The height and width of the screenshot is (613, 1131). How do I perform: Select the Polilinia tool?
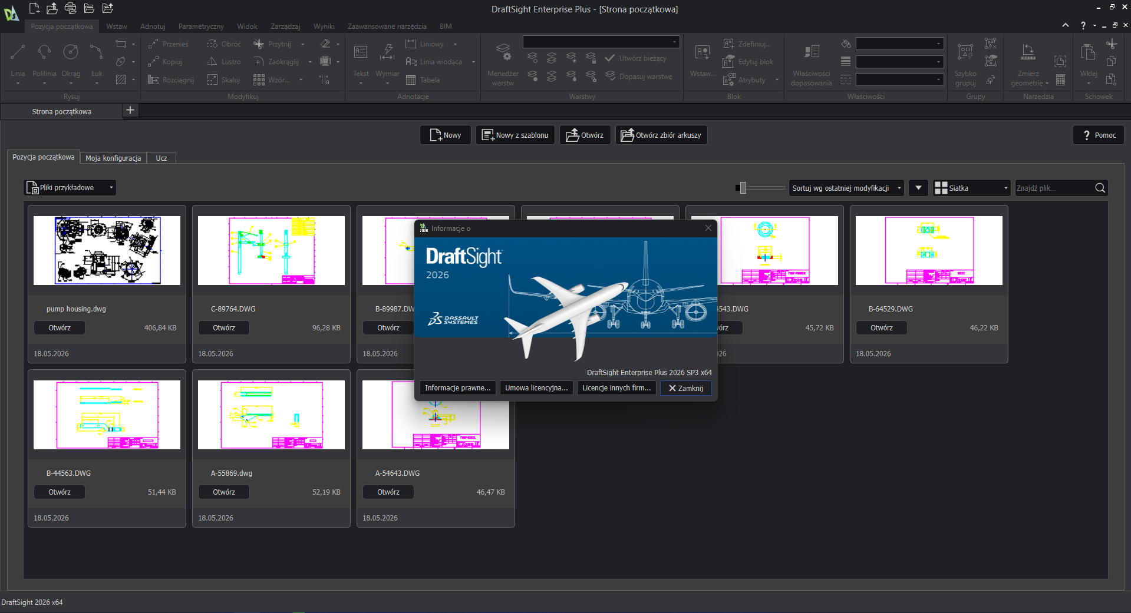pos(44,60)
